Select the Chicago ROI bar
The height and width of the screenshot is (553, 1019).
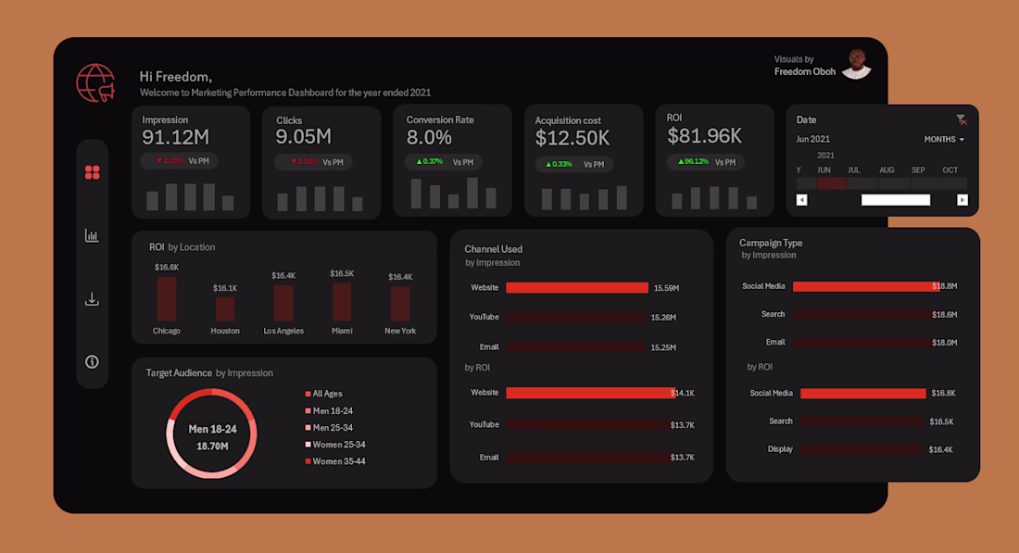(167, 299)
